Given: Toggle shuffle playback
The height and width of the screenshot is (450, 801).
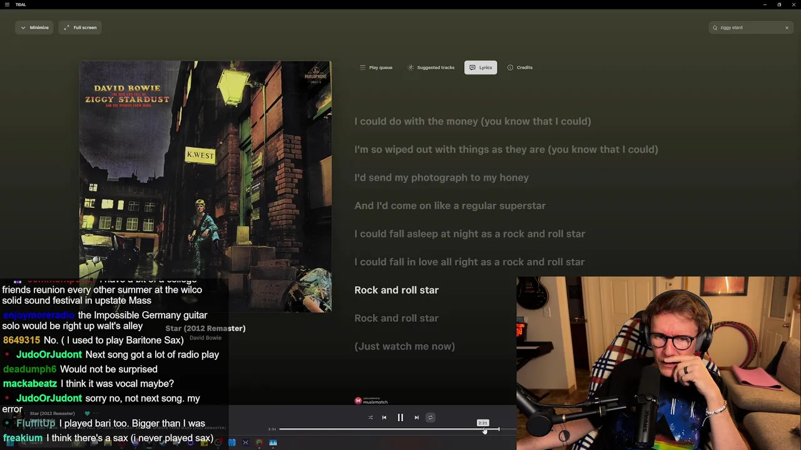Looking at the screenshot, I should pos(370,417).
